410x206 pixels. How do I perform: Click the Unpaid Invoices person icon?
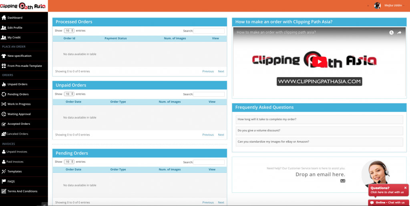4,152
